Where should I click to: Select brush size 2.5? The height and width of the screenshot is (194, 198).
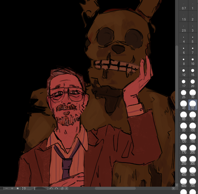[184, 27]
